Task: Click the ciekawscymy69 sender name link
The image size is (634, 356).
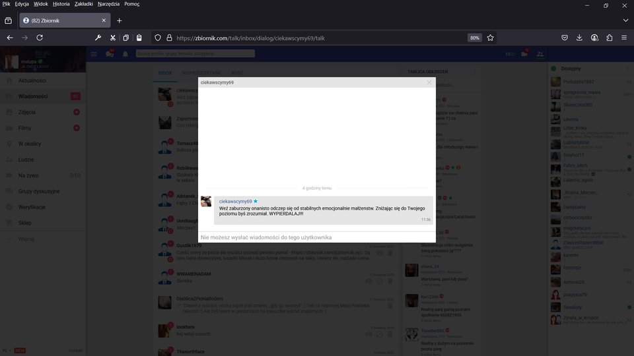Action: 235,201
